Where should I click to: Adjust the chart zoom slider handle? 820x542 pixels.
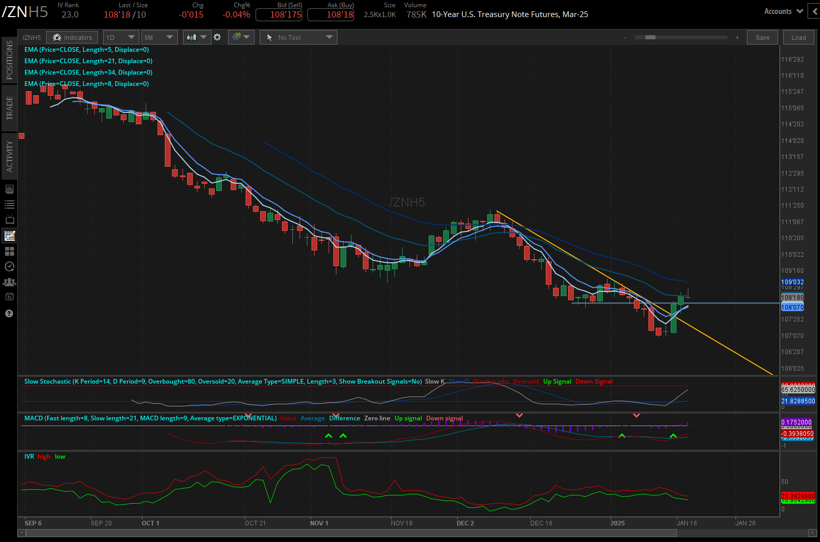tap(650, 37)
